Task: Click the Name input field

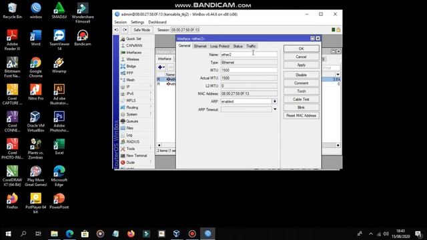Action: 249,55
